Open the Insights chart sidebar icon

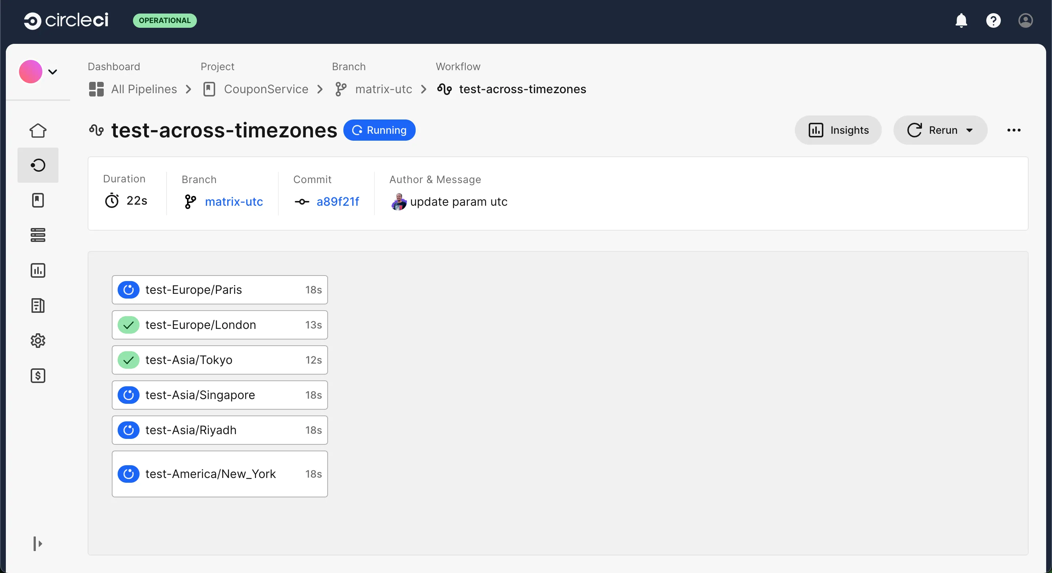tap(38, 270)
